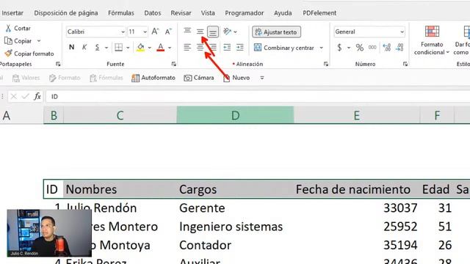Toggle bold formatting (N)

(71, 47)
